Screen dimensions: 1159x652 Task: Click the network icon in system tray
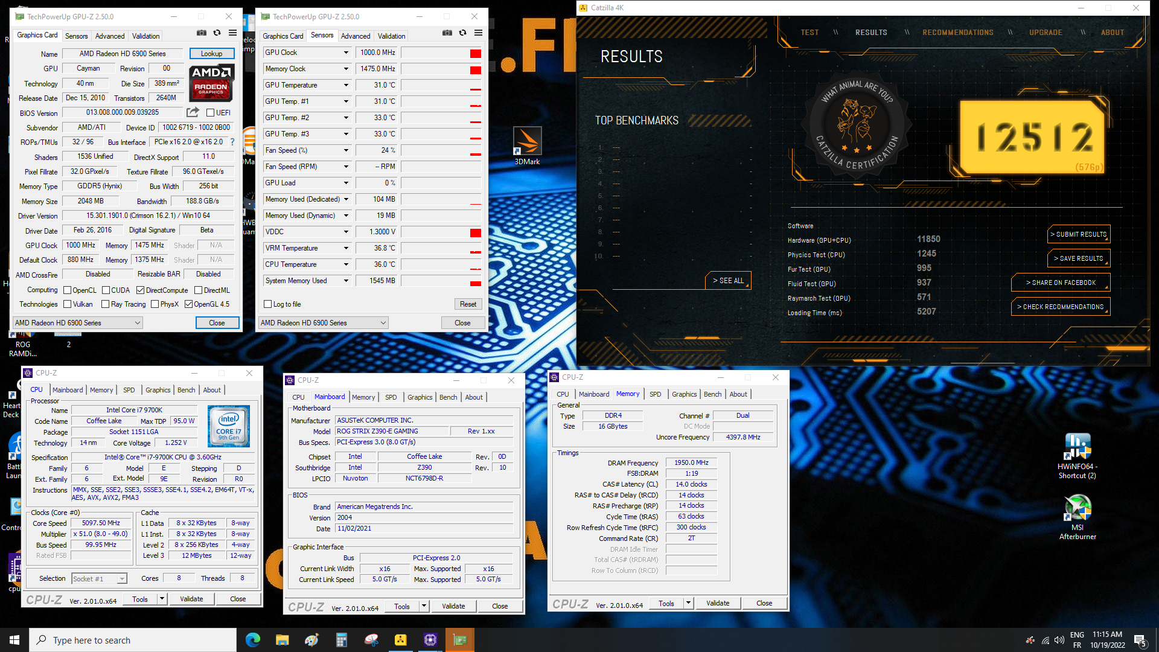[x=1045, y=640]
